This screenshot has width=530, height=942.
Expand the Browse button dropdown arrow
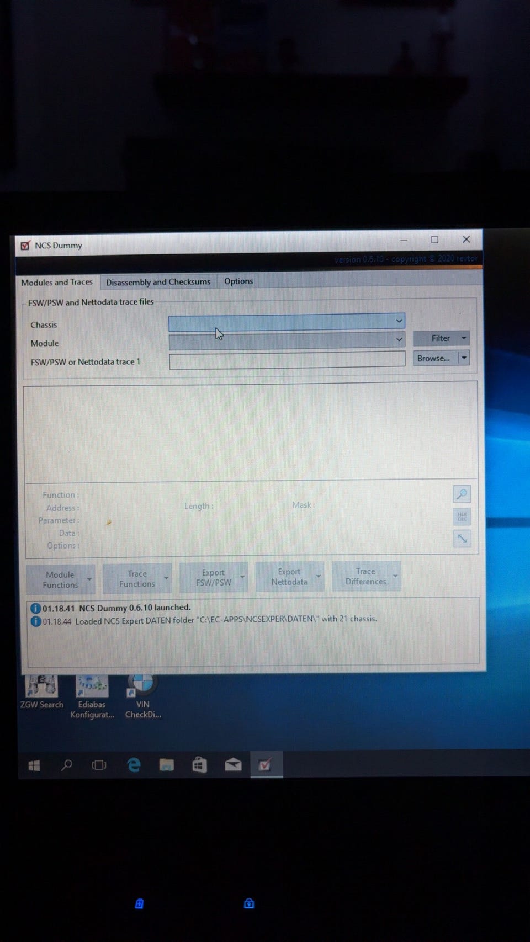tap(464, 358)
